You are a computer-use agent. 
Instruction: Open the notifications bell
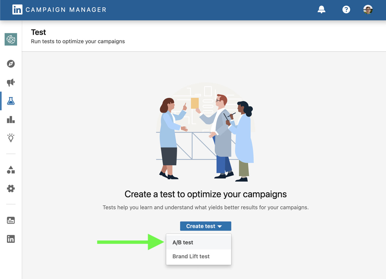(x=321, y=10)
